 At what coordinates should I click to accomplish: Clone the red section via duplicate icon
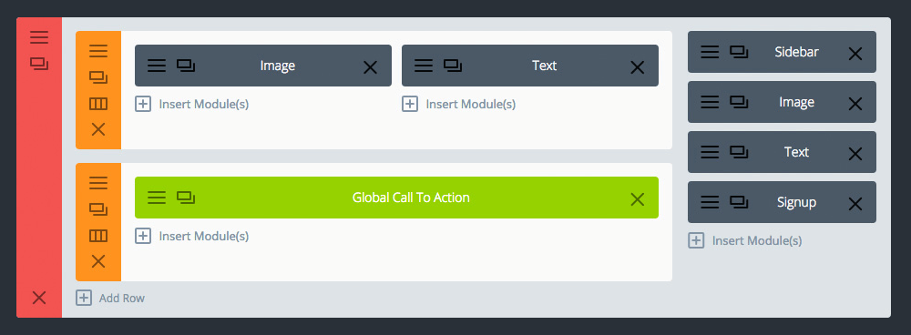point(39,64)
